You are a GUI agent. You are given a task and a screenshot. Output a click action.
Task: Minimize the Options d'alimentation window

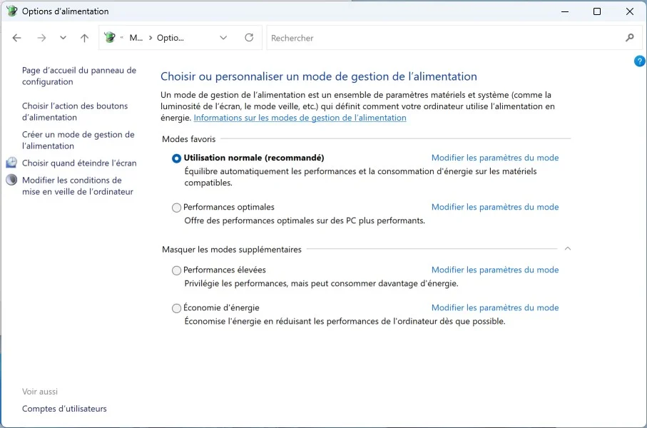click(565, 11)
